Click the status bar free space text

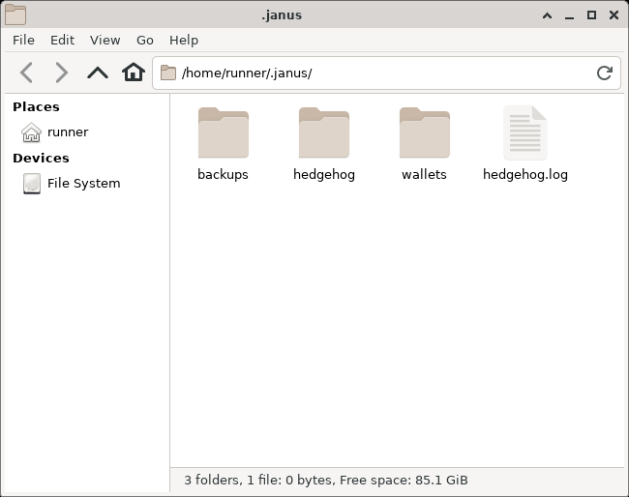[x=404, y=481]
